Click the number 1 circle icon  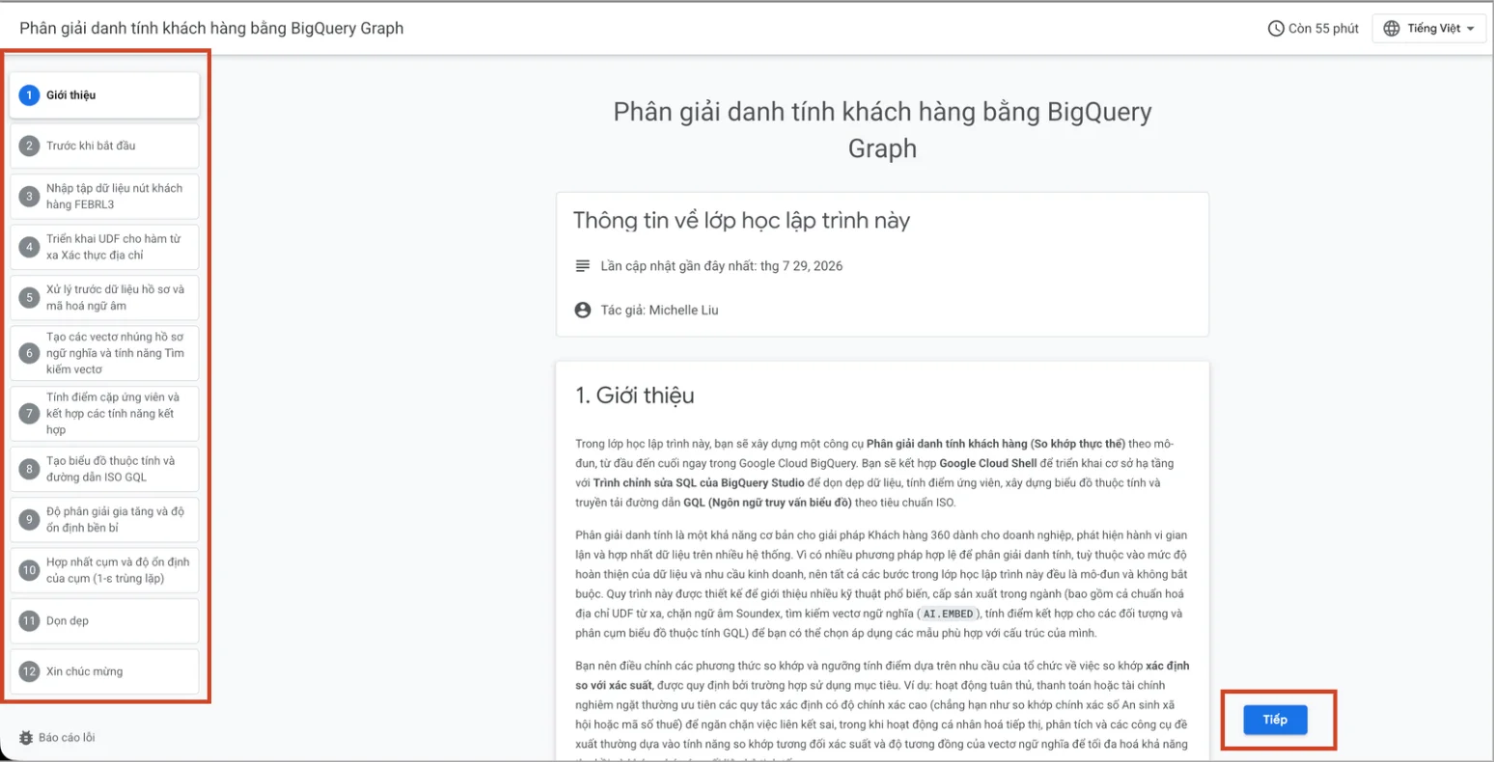pos(29,95)
